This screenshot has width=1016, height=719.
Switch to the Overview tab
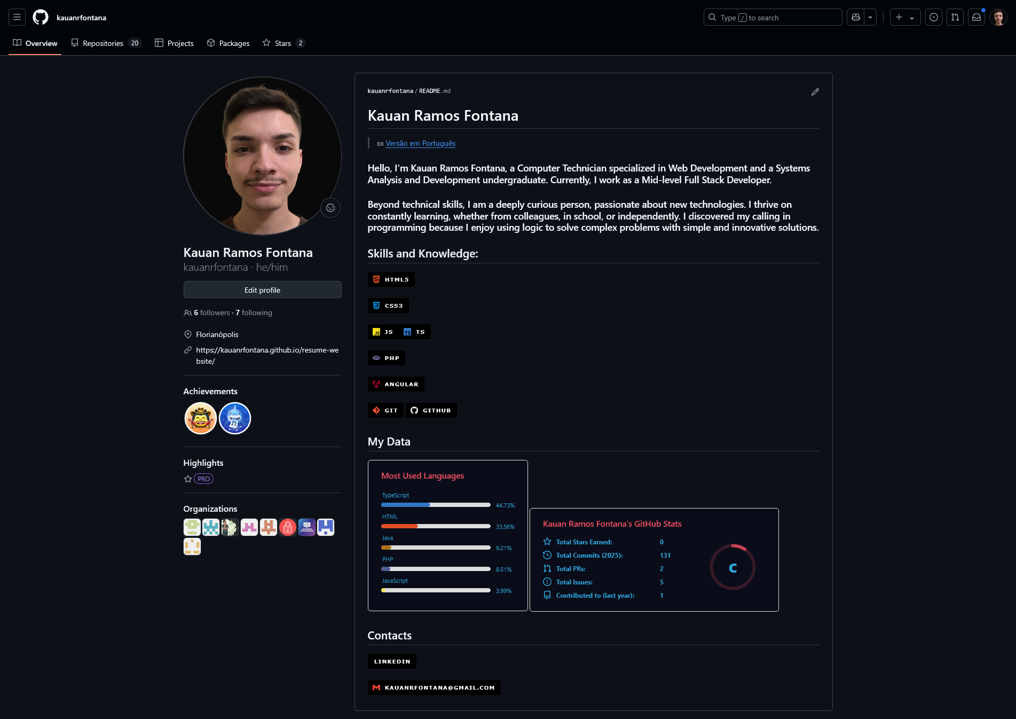click(x=35, y=43)
